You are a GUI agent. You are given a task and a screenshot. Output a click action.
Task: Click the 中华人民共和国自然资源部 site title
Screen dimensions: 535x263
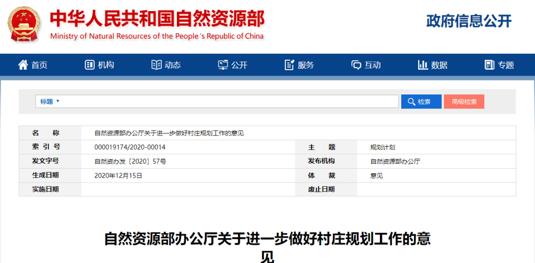pos(157,19)
